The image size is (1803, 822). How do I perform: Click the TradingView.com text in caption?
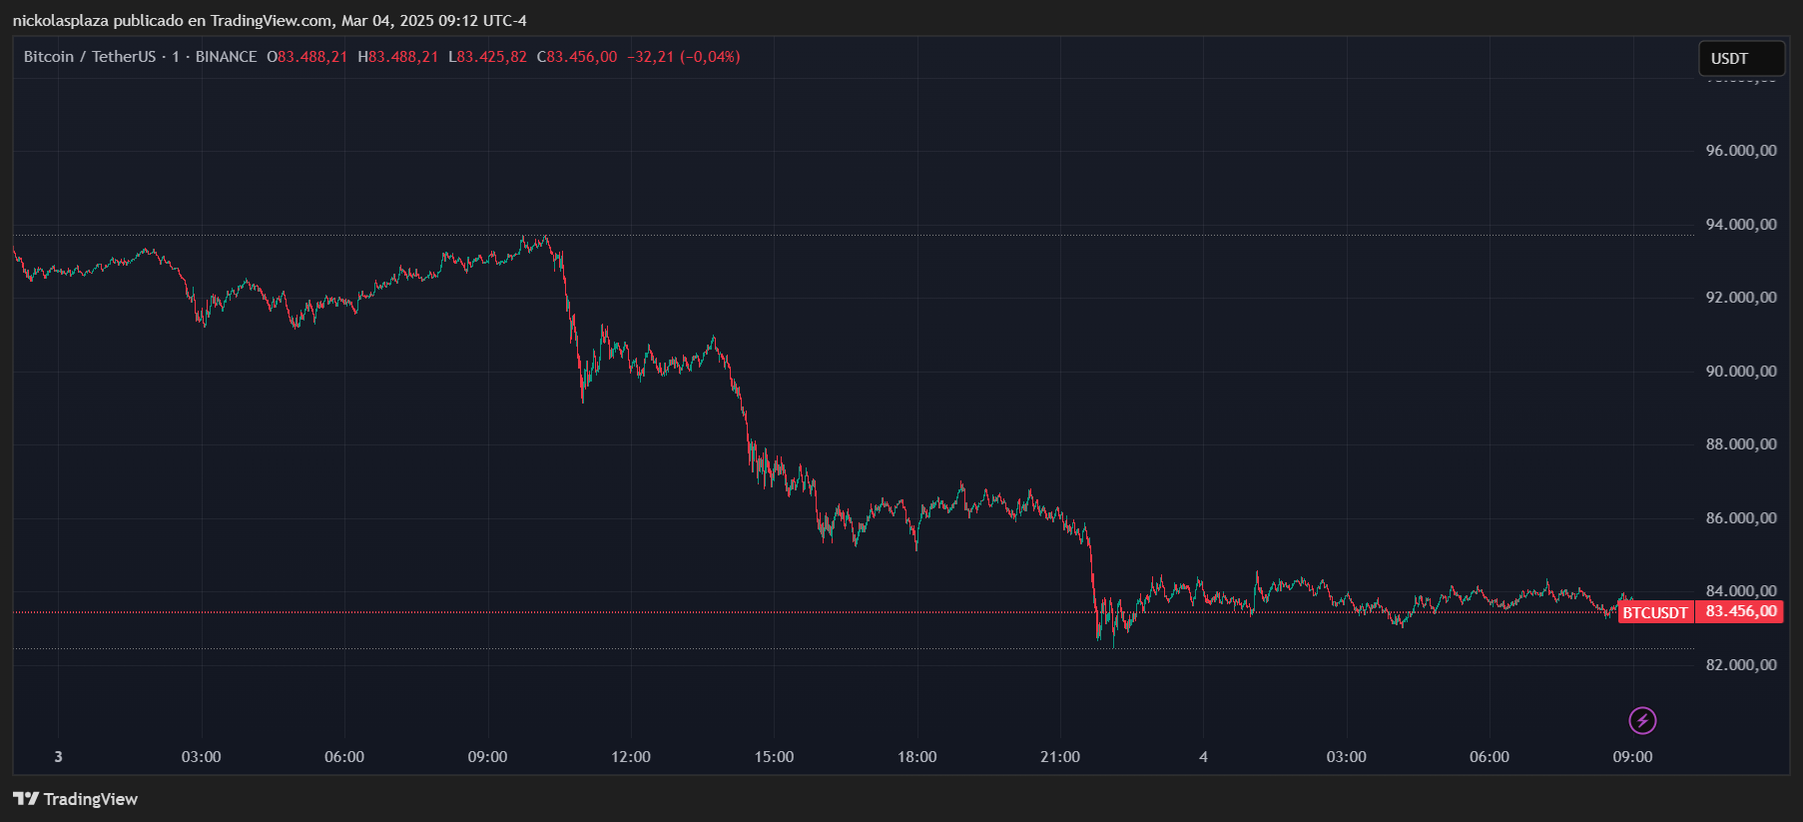pos(271,21)
